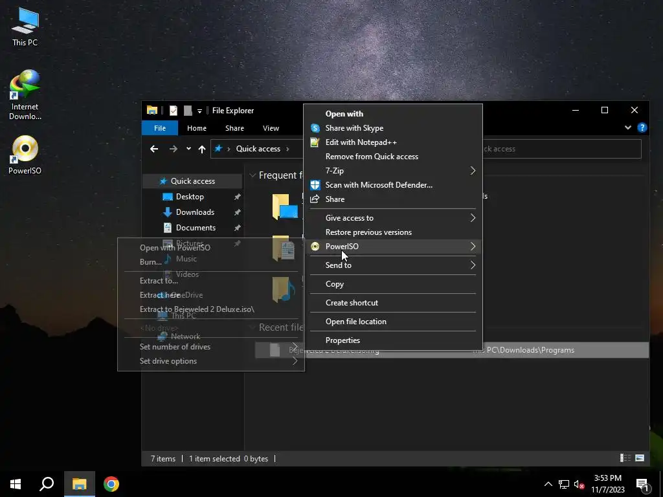Show hidden tray icons chevron
Image resolution: width=663 pixels, height=497 pixels.
pos(548,484)
